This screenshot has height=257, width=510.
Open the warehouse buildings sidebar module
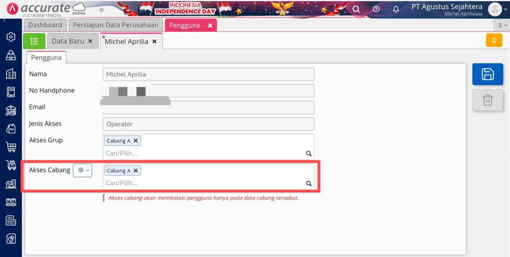click(x=11, y=183)
